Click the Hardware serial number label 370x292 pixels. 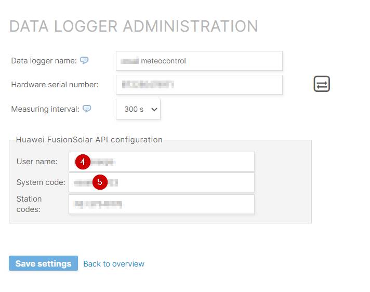(55, 85)
